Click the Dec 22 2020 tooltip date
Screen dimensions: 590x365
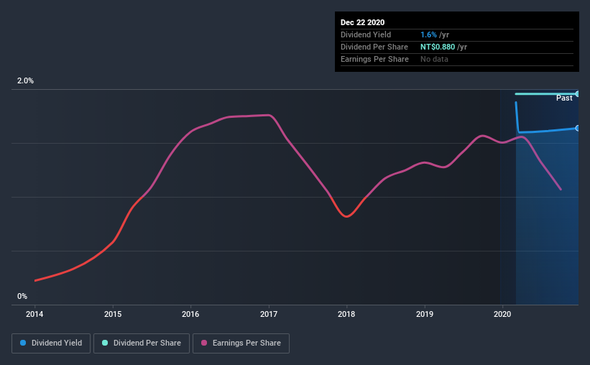click(x=363, y=22)
